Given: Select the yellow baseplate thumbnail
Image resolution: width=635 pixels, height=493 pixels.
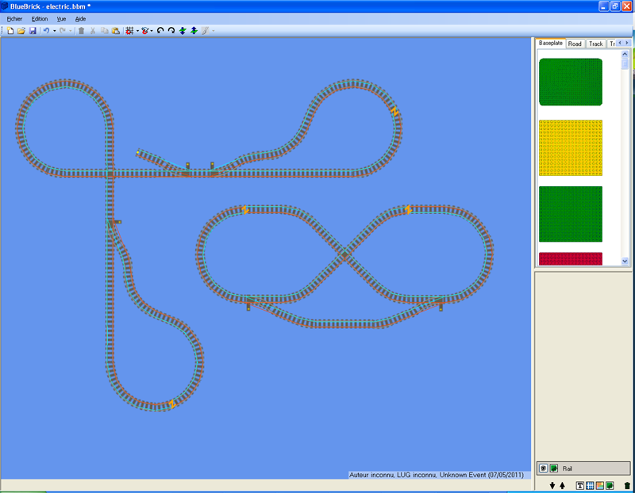Looking at the screenshot, I should [570, 149].
